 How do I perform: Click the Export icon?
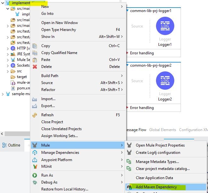click(x=34, y=106)
